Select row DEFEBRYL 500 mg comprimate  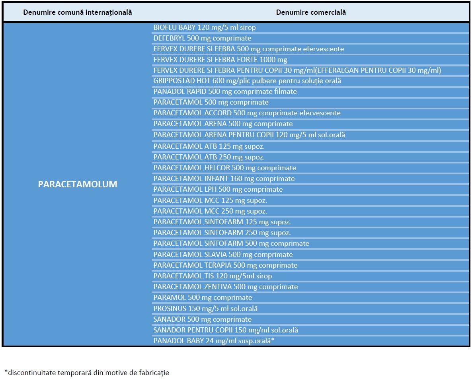(x=310, y=38)
